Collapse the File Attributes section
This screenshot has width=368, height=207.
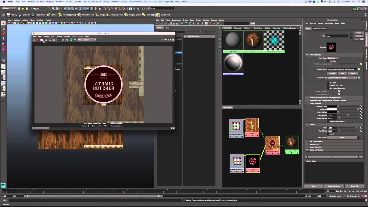coord(307,55)
